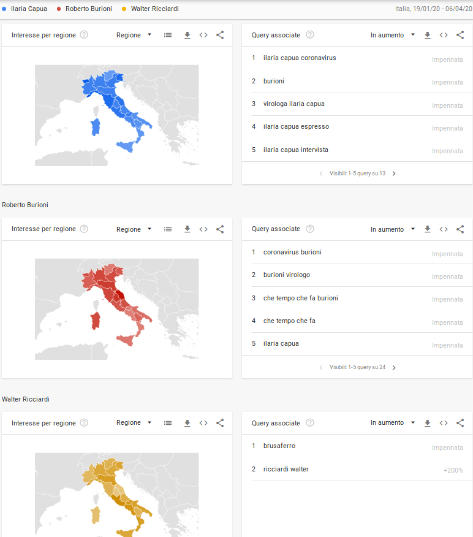This screenshot has width=473, height=537.
Task: Go to next page of Ilaria Capua queries
Action: pos(394,173)
